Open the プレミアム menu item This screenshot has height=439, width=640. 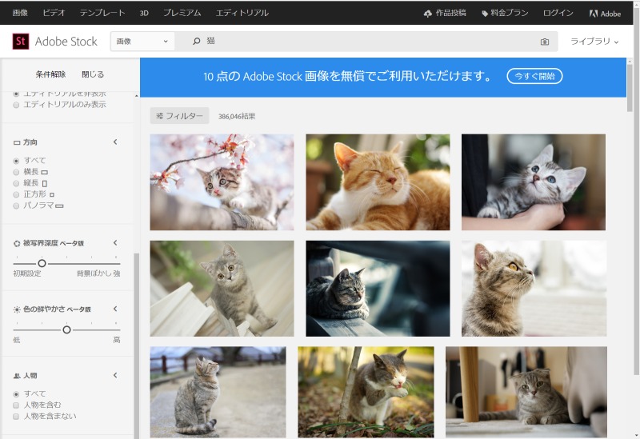182,13
